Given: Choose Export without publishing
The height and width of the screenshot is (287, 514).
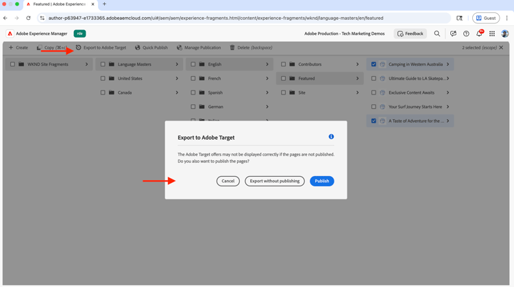Looking at the screenshot, I should point(274,181).
